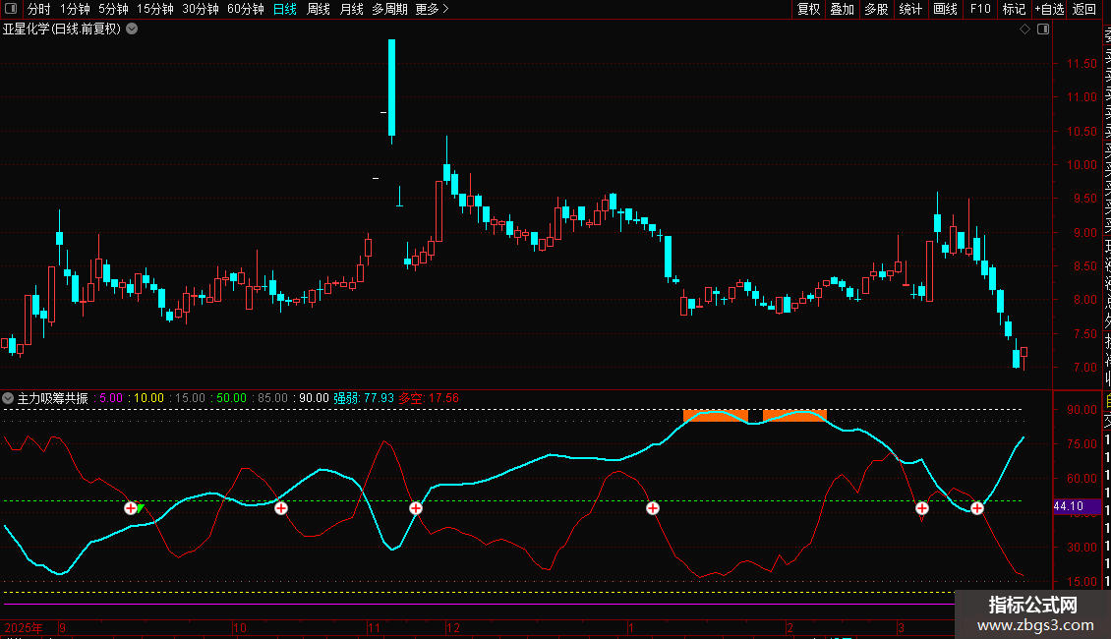The height and width of the screenshot is (639, 1111).
Task: Open F10 company information
Action: 980,9
